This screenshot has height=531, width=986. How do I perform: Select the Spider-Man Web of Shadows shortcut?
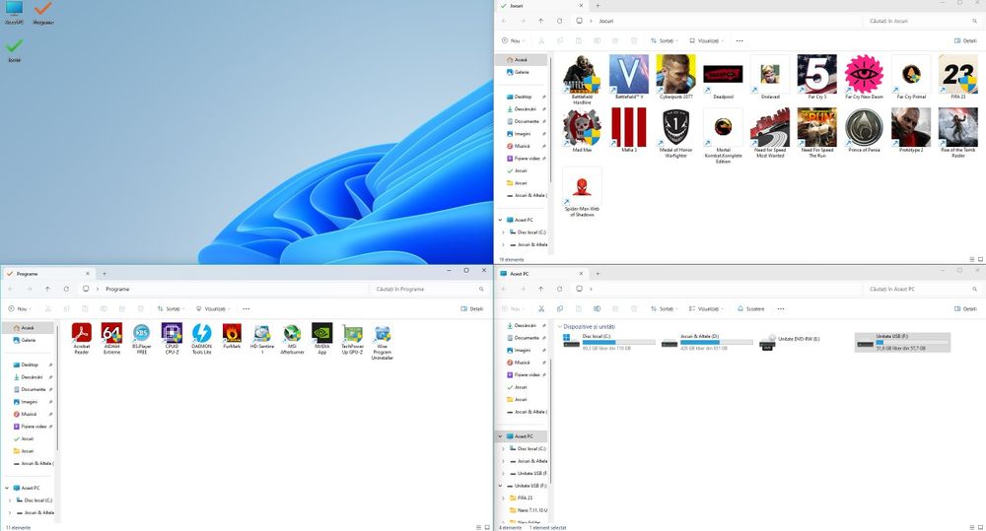click(582, 192)
